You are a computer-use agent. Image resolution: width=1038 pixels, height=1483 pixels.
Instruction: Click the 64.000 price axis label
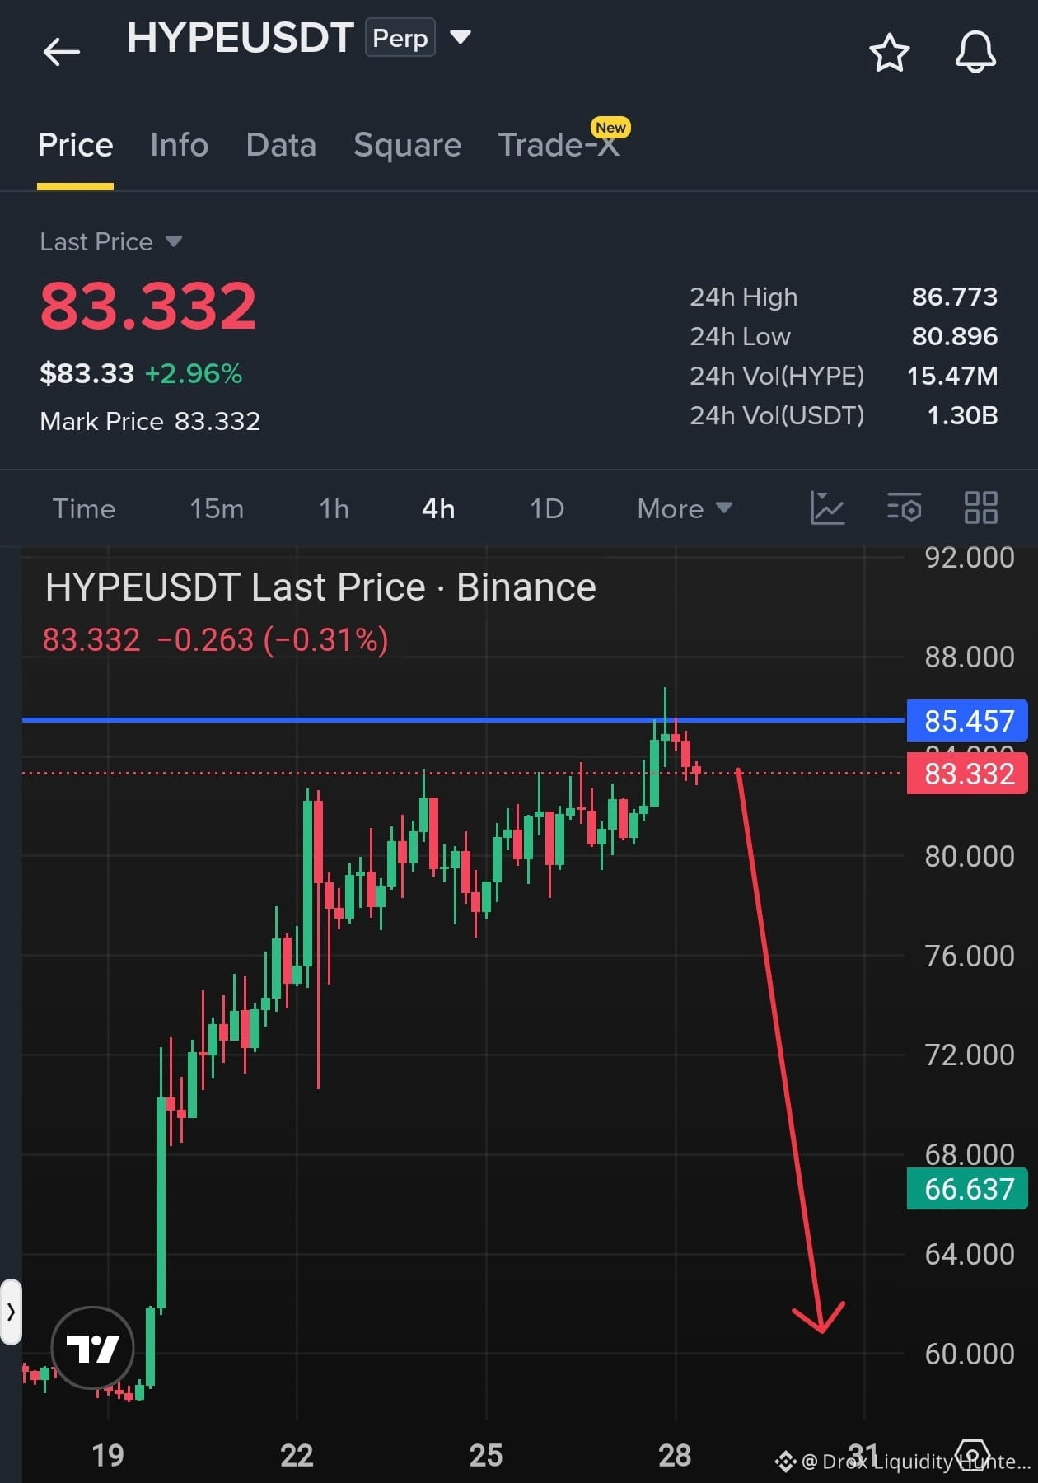click(x=970, y=1255)
